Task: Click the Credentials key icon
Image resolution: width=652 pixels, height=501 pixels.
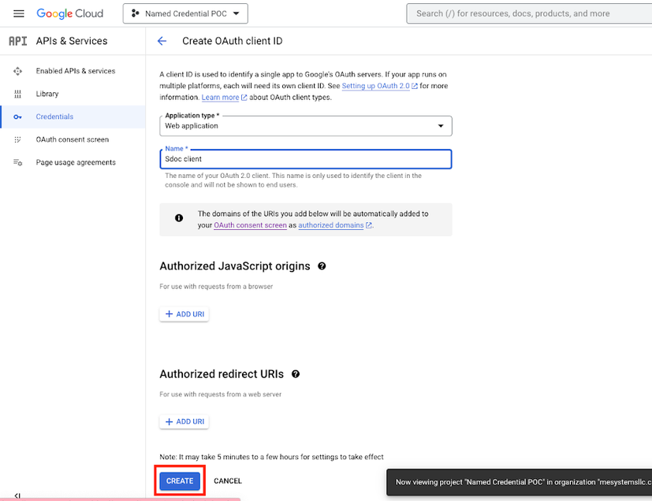Action: (17, 117)
